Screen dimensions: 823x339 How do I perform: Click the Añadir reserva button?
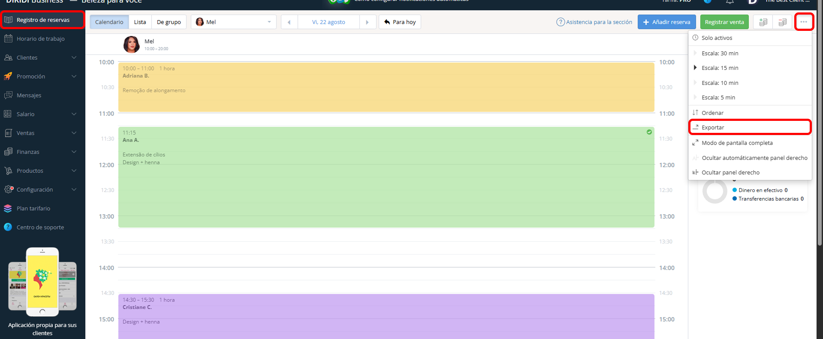point(666,22)
